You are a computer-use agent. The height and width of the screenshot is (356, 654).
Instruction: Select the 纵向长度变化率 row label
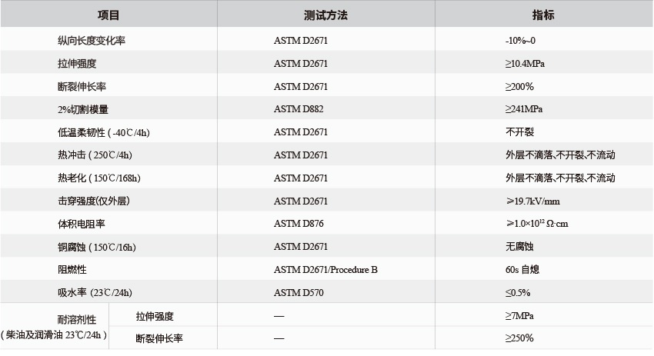tap(92, 41)
